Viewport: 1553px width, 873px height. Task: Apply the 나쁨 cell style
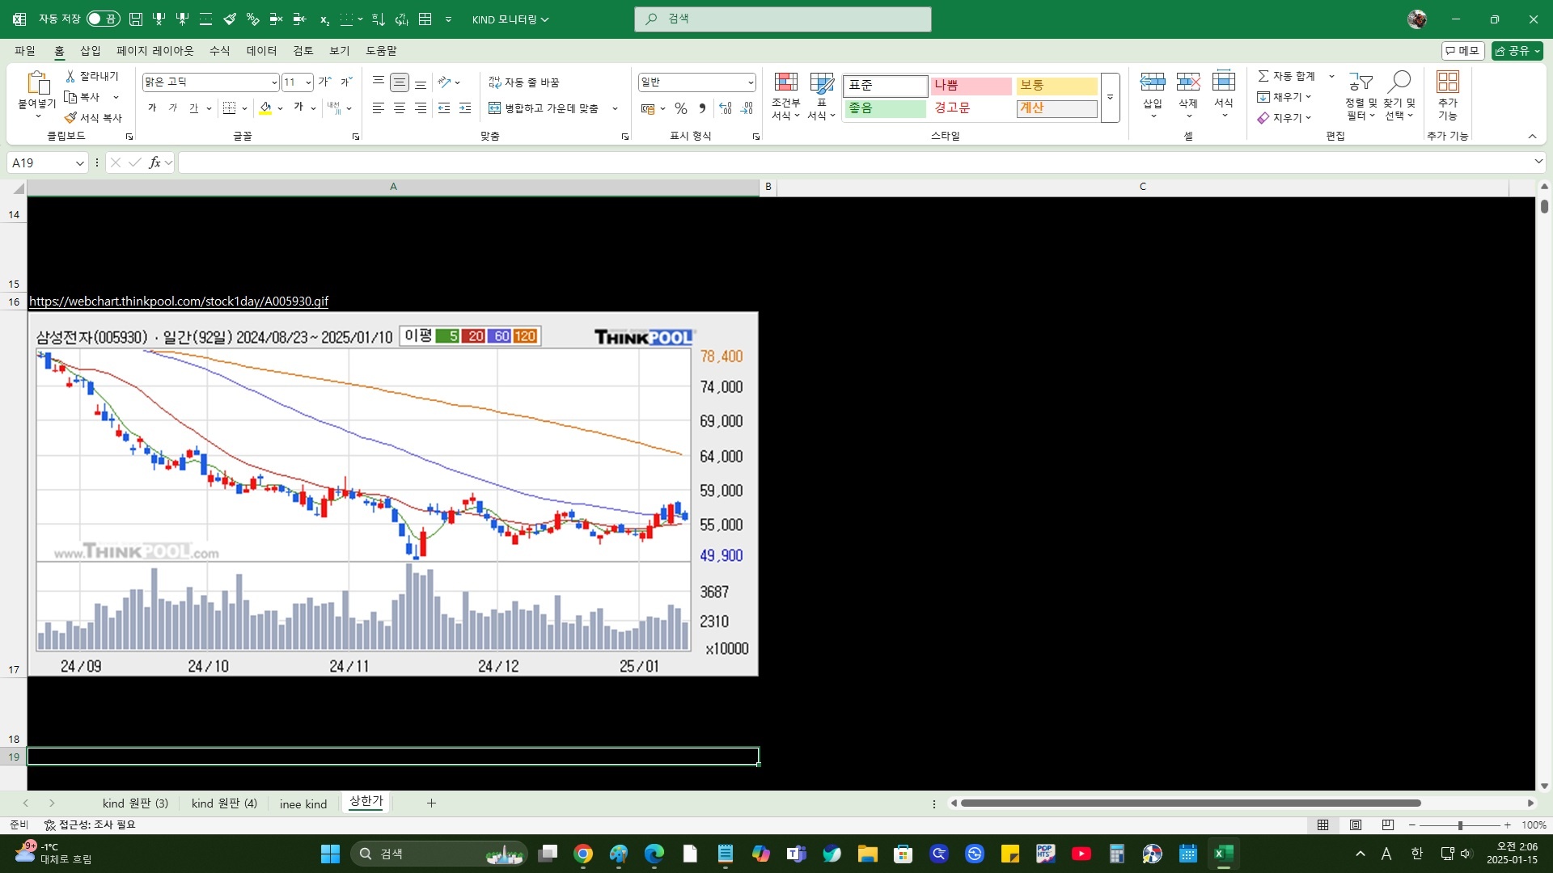point(971,86)
